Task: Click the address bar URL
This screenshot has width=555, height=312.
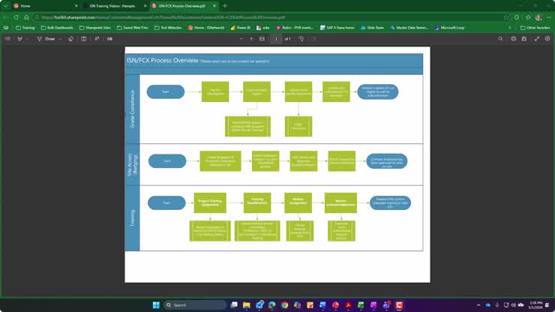Action: 163,17
